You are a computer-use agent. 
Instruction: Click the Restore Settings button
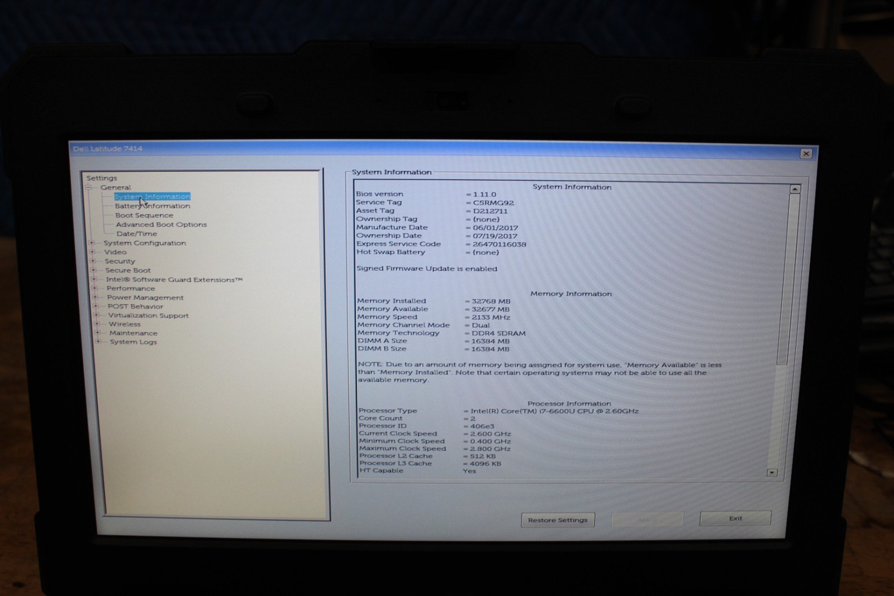point(558,520)
